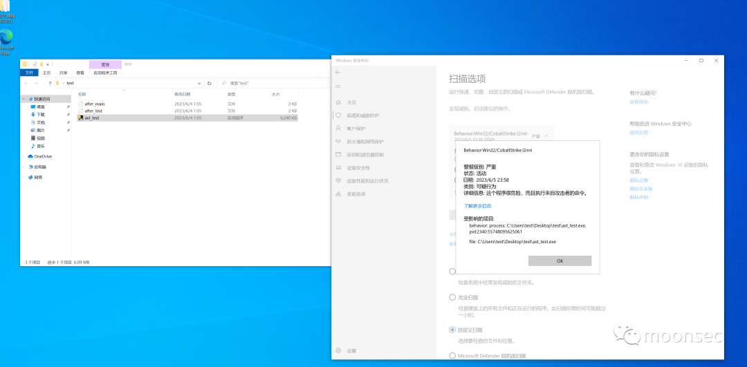Image resolution: width=747 pixels, height=367 pixels.
Task: Expand the OneDrive tree node
Action: pyautogui.click(x=24, y=157)
